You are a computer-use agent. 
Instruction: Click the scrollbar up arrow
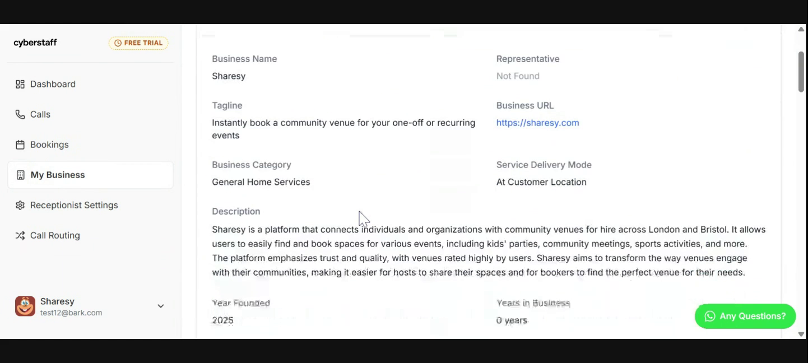tap(801, 29)
